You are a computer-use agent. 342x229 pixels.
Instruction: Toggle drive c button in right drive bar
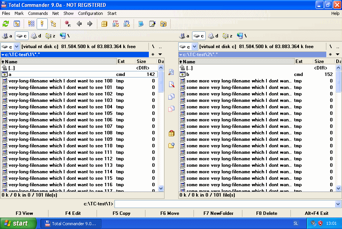point(199,36)
